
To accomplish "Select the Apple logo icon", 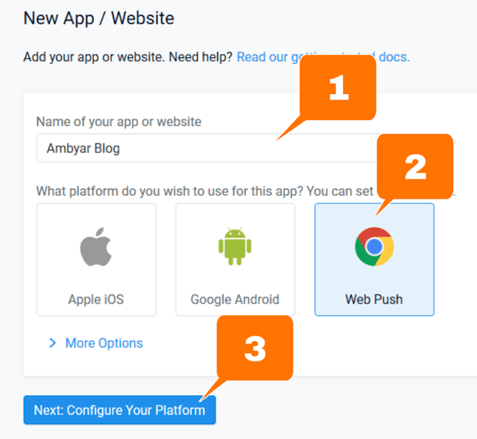I will 96,247.
